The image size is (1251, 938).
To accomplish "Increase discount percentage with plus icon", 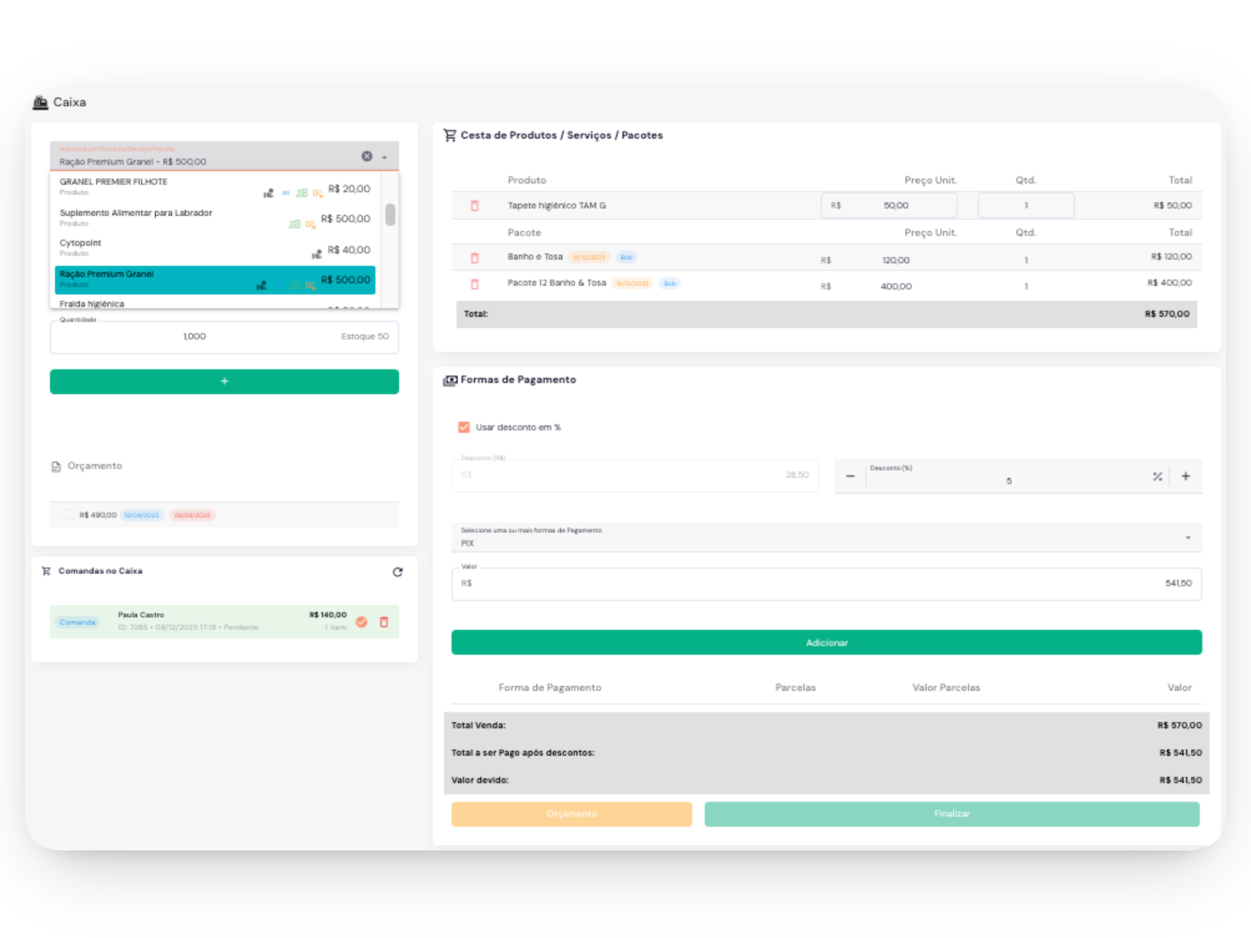I will tap(1186, 477).
